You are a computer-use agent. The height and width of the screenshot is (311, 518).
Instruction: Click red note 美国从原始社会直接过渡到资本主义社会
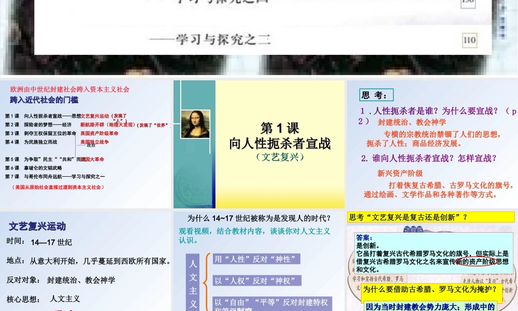click(58, 187)
